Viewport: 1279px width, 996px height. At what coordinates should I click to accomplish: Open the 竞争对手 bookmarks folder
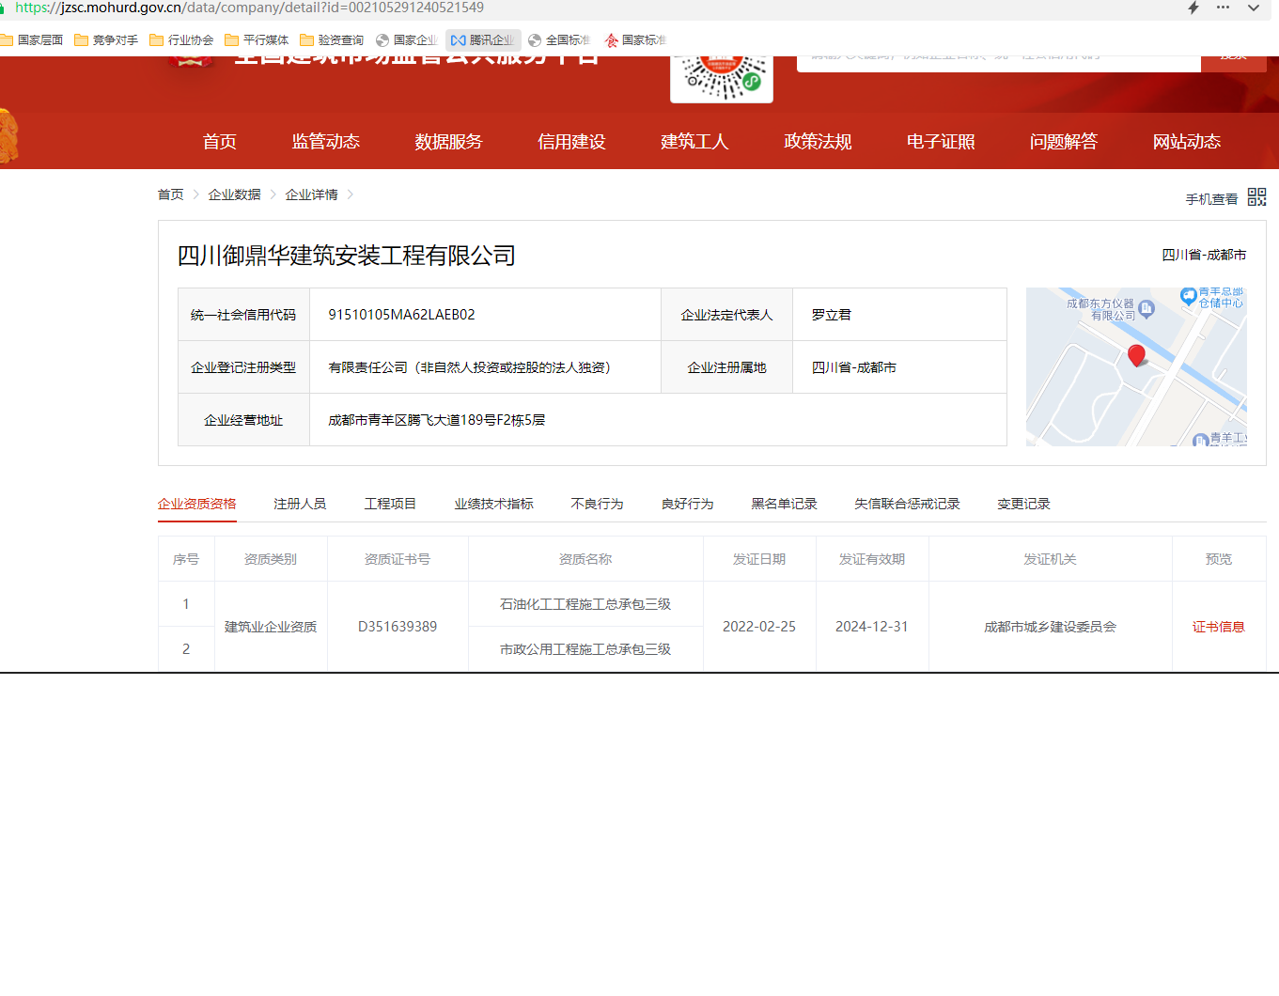(x=106, y=40)
